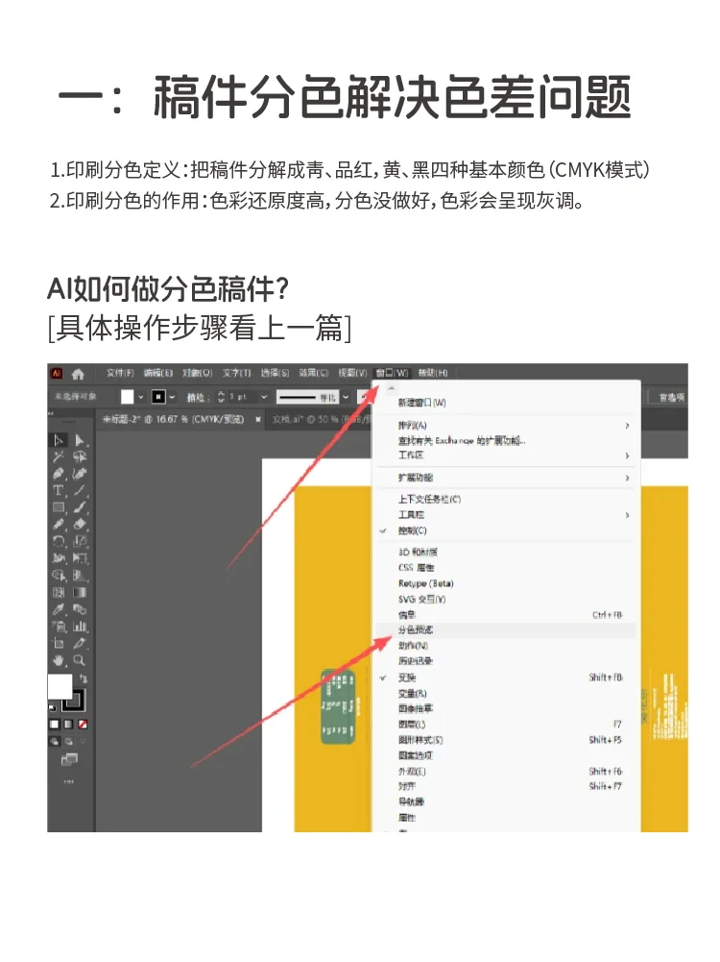The width and height of the screenshot is (720, 962).
Task: Open the 视图(V) menu
Action: [352, 373]
